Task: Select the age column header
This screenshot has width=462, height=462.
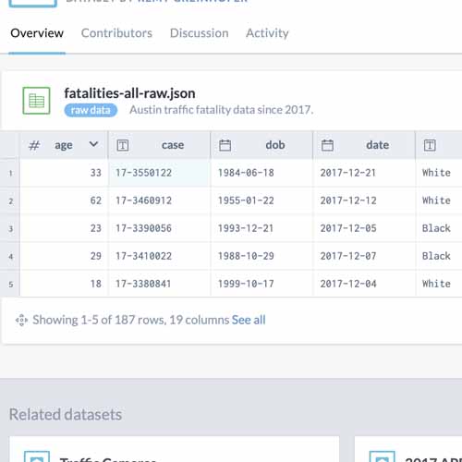Action: click(x=64, y=145)
